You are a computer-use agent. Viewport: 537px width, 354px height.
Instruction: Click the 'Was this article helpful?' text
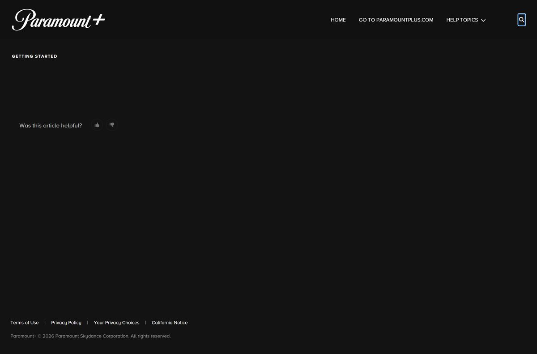tap(51, 126)
